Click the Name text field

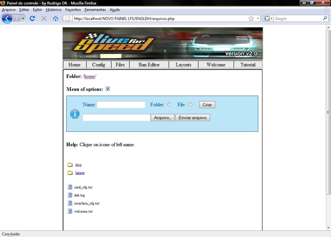[x=121, y=105]
